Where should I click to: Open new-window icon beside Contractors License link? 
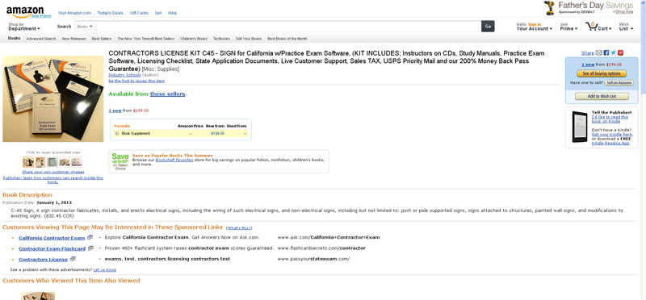[x=73, y=259]
